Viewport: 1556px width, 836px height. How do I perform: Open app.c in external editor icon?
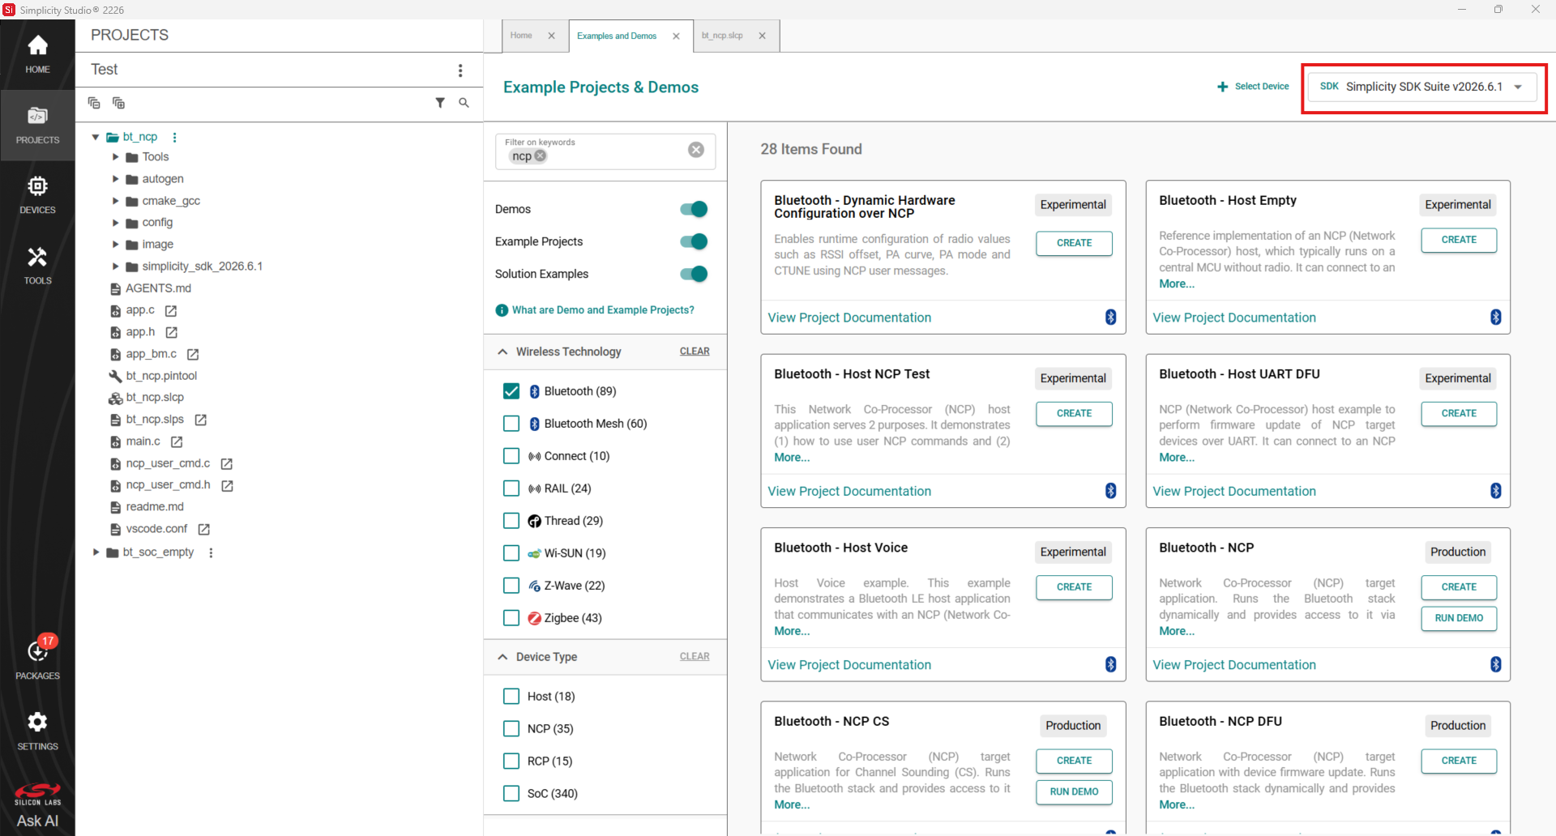[x=171, y=311]
